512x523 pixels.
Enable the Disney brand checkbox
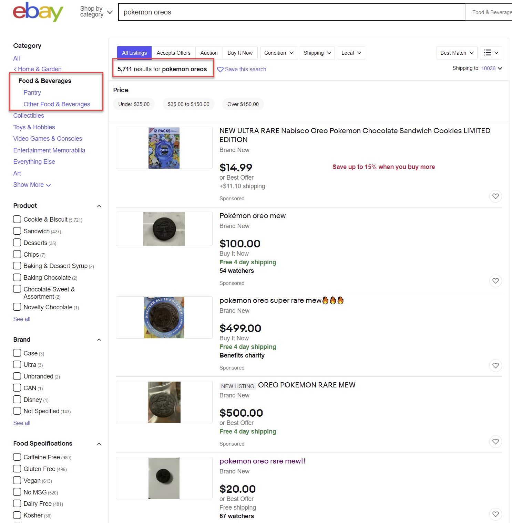coord(17,399)
